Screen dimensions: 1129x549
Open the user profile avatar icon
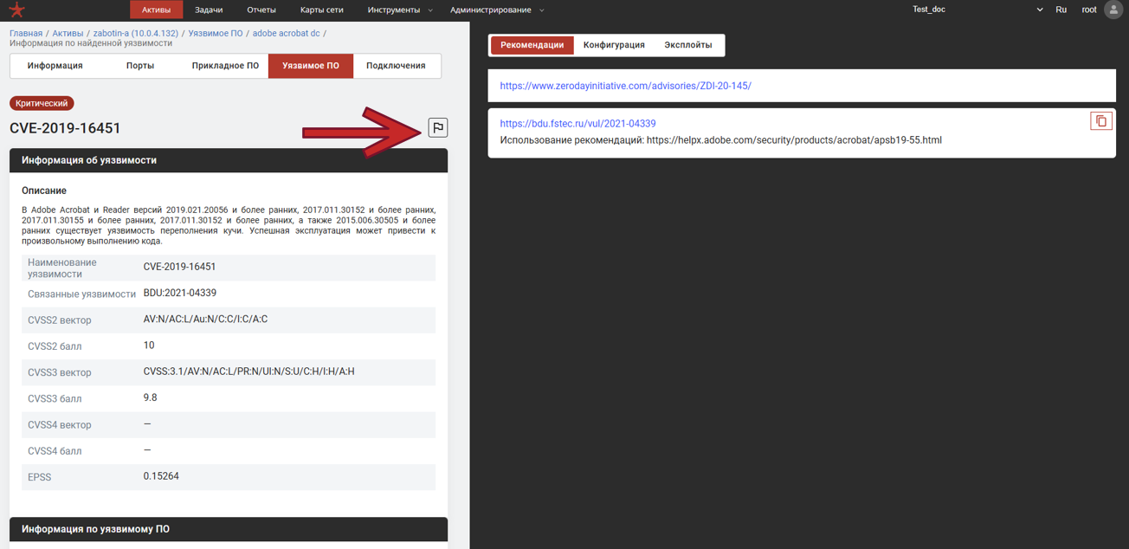[1113, 10]
